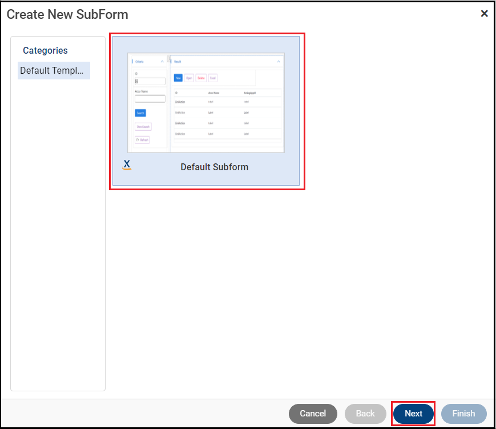Click the Actor Name input field in the preview
Image resolution: width=496 pixels, height=429 pixels.
[150, 99]
